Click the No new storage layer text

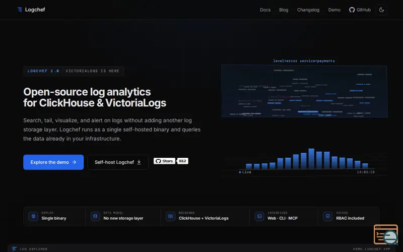(x=123, y=218)
